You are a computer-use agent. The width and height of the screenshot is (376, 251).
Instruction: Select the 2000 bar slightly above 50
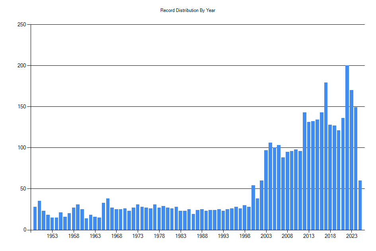(x=253, y=208)
